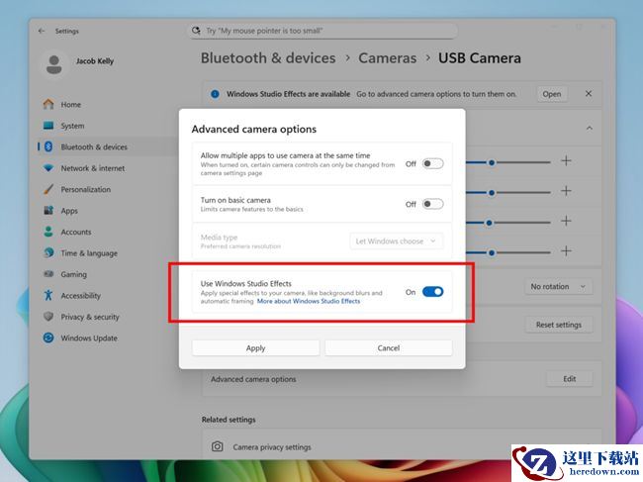Click the first camera slider handle
This screenshot has height=482, width=643.
pos(492,163)
